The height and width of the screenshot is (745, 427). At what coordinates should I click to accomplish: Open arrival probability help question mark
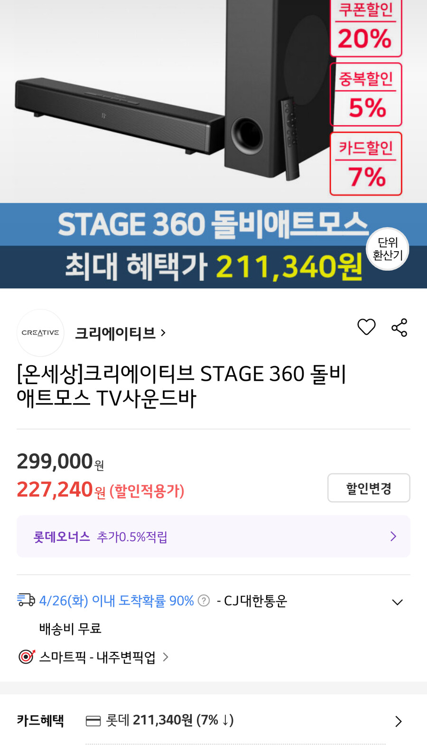203,600
